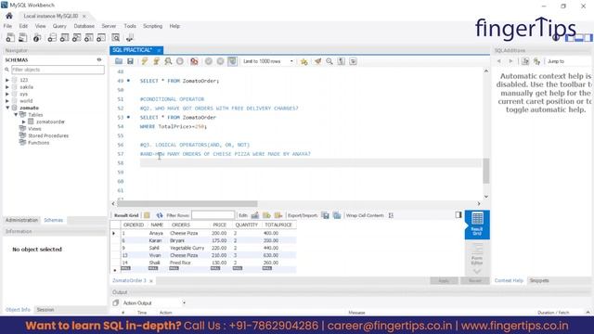Image resolution: width=594 pixels, height=334 pixels.
Task: Expand the zomatoorder table
Action: tap(24, 122)
